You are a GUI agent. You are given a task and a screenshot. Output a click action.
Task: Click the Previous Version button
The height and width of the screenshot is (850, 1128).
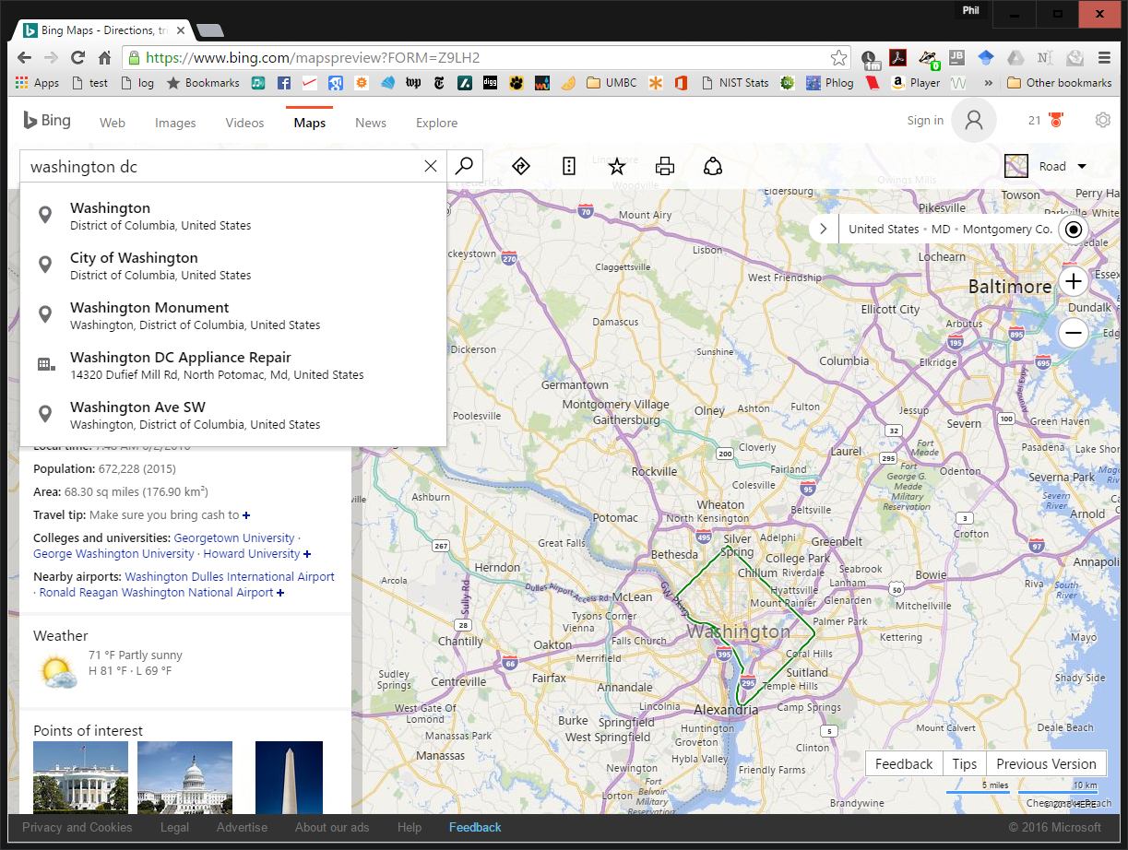pyautogui.click(x=1046, y=764)
